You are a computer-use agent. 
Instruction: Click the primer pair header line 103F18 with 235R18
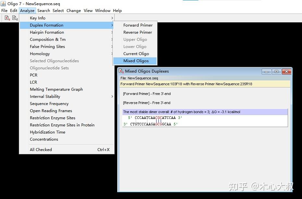pyautogui.click(x=205, y=84)
